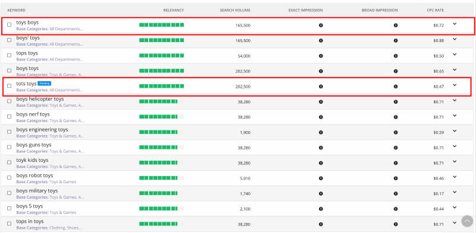The image size is (476, 233).
Task: Select the 'boys robot toys' checkbox
Action: (x=9, y=177)
